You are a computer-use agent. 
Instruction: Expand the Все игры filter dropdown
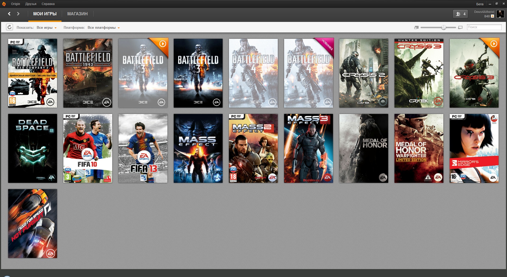47,27
